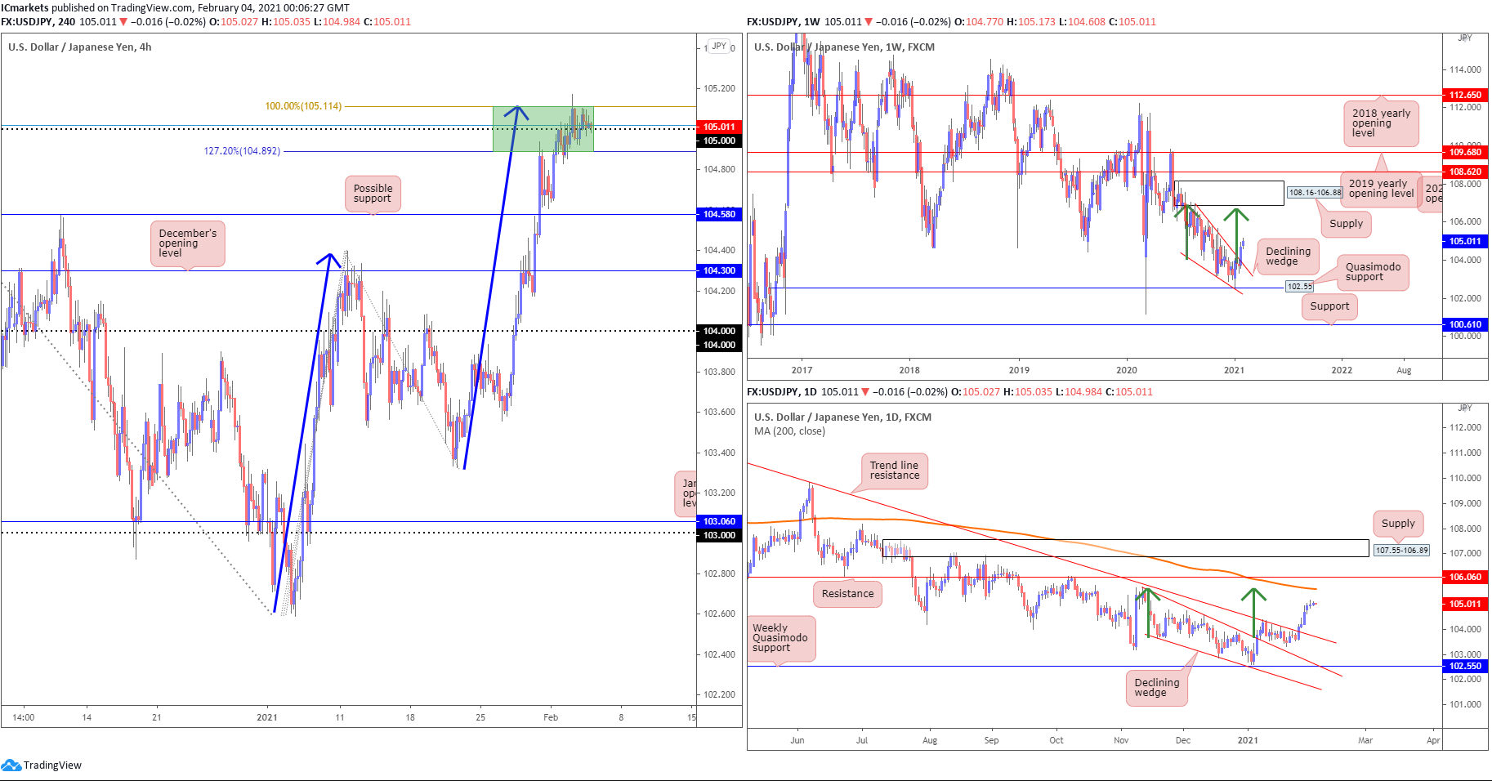Click the 100.610 blue price tag
The width and height of the screenshot is (1492, 781).
1465,324
